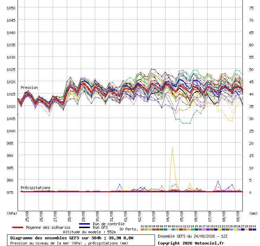The image size is (260, 246).
Task: Select perturbation 07 blue legend swatch
Action: 165,229
